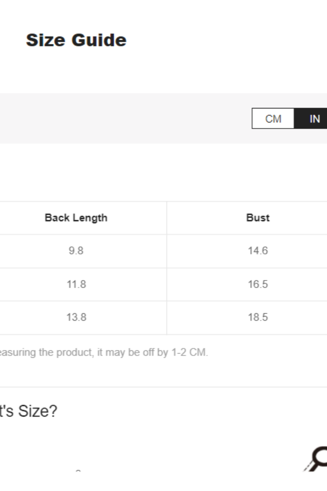This screenshot has height=491, width=327.
Task: Select the 14.6 bust value
Action: [x=258, y=251]
